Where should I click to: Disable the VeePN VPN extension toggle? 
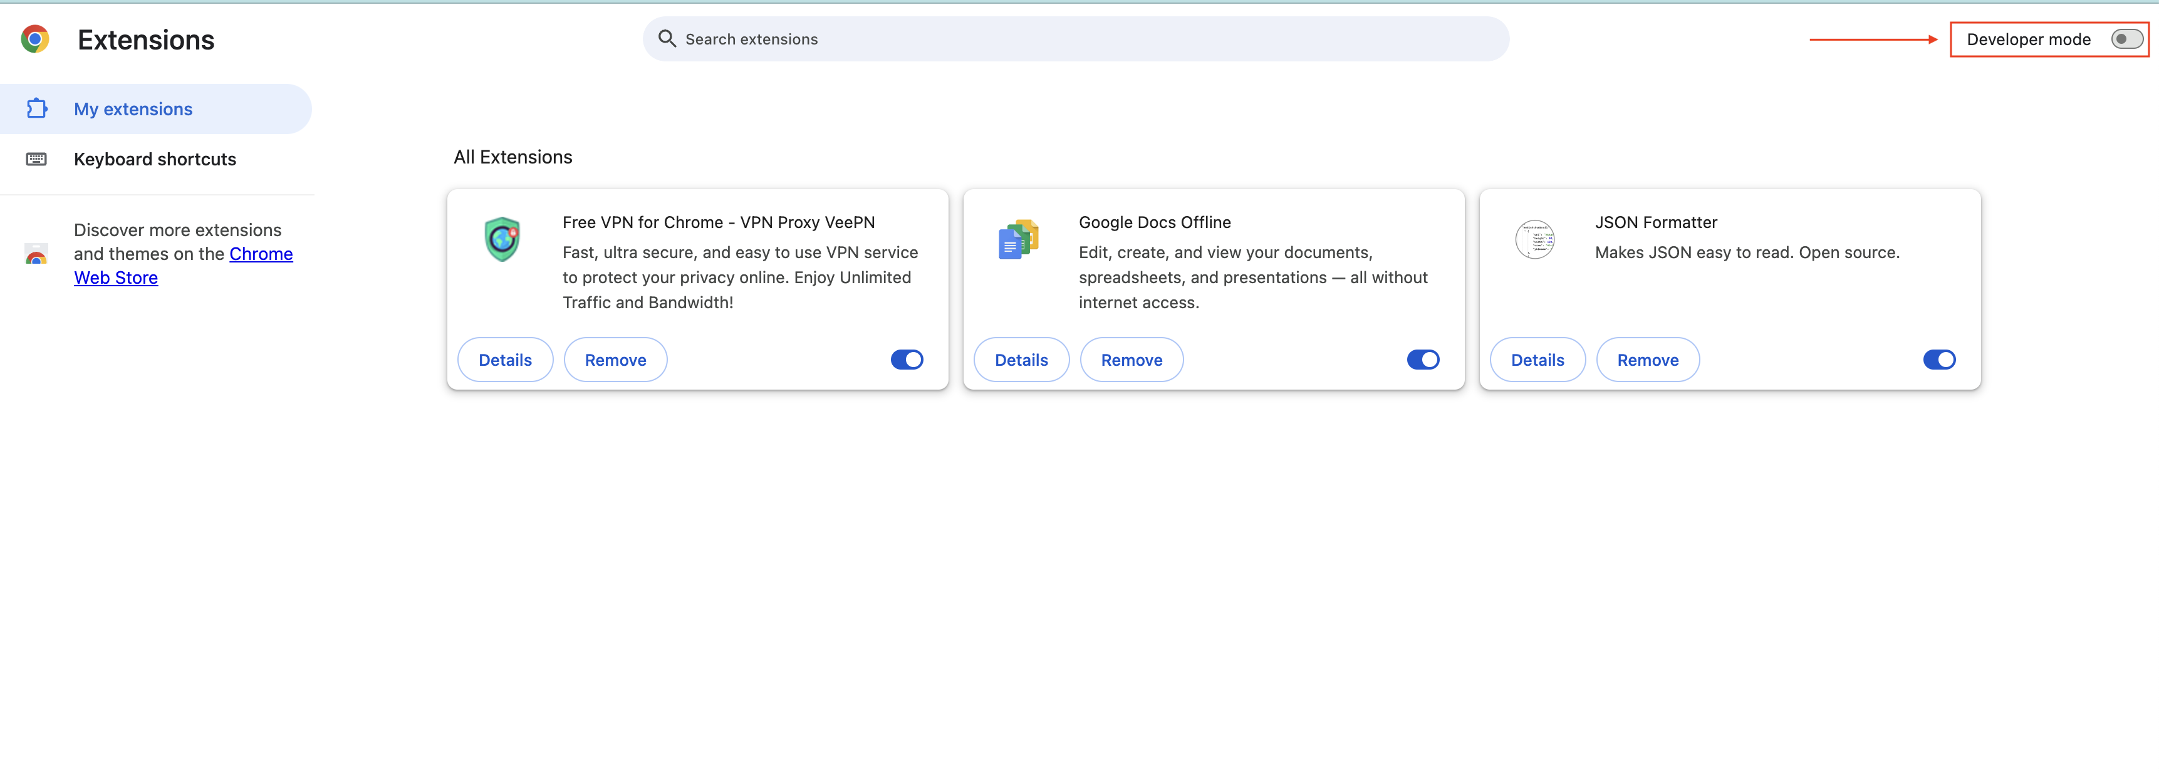coord(907,360)
